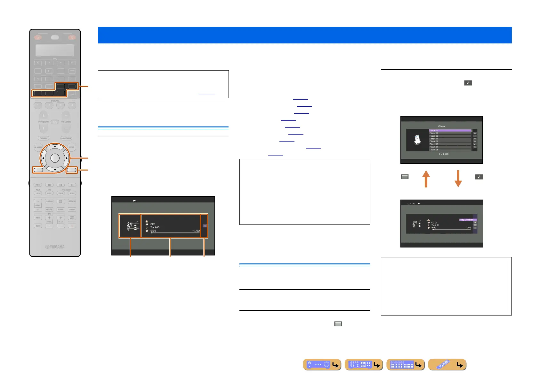Click the round ENTER key in cursor ring
This screenshot has width=539, height=380.
click(55, 158)
